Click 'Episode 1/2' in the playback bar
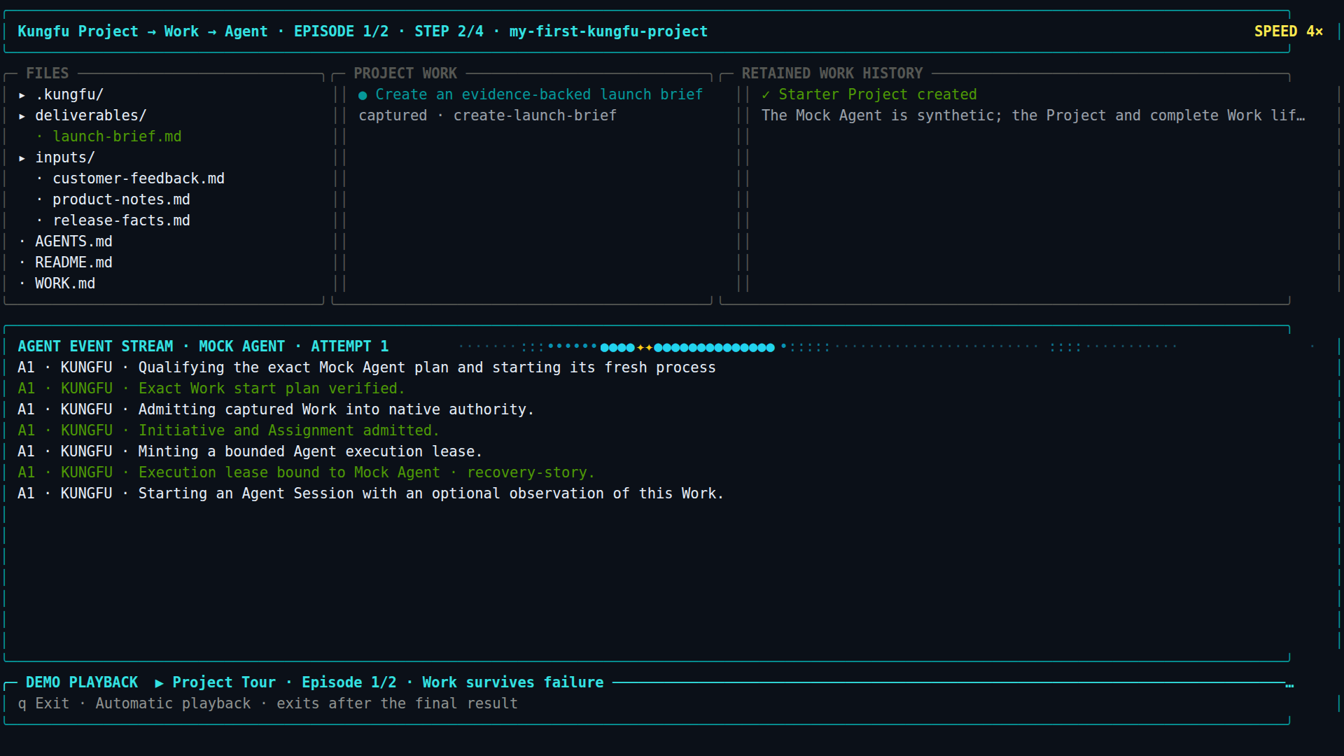This screenshot has height=756, width=1344. click(349, 682)
